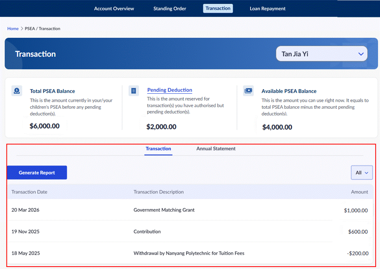This screenshot has width=380, height=269.
Task: Click the Transaction Description column header
Action: 159,192
